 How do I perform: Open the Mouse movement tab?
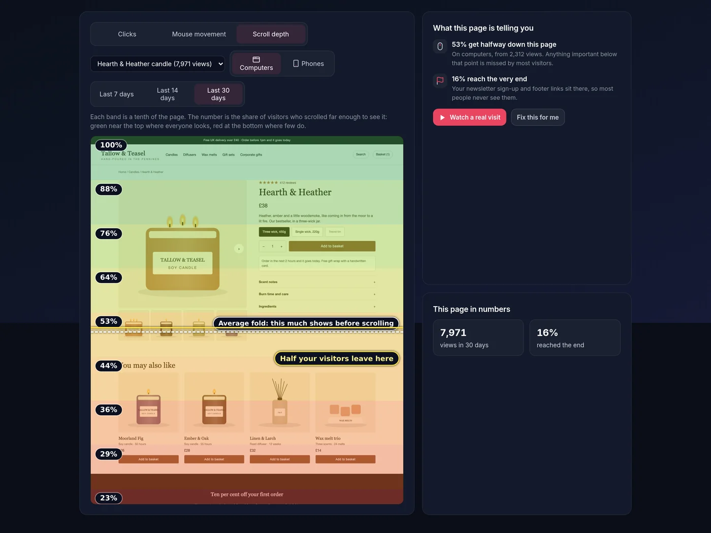tap(199, 34)
